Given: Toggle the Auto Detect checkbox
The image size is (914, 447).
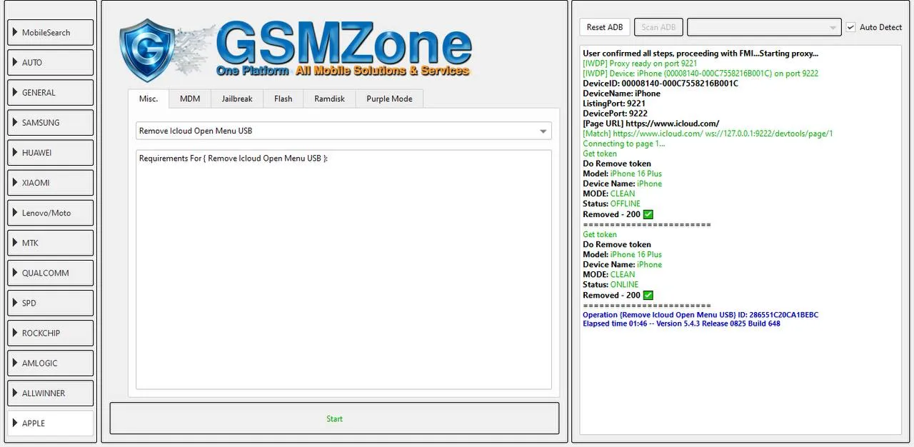Looking at the screenshot, I should tap(850, 27).
